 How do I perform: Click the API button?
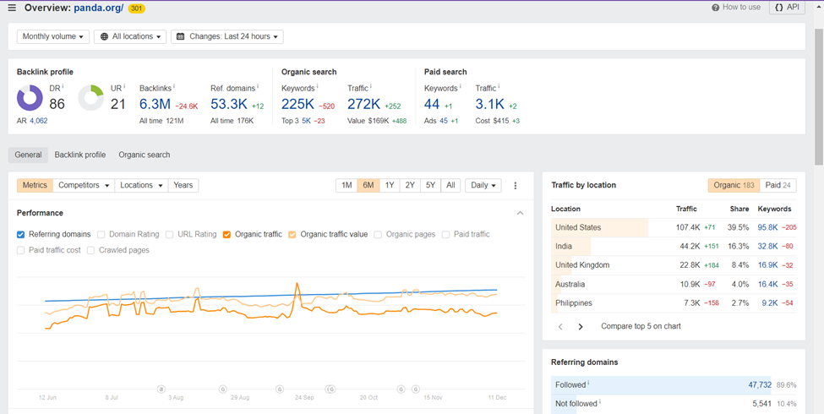coord(786,8)
